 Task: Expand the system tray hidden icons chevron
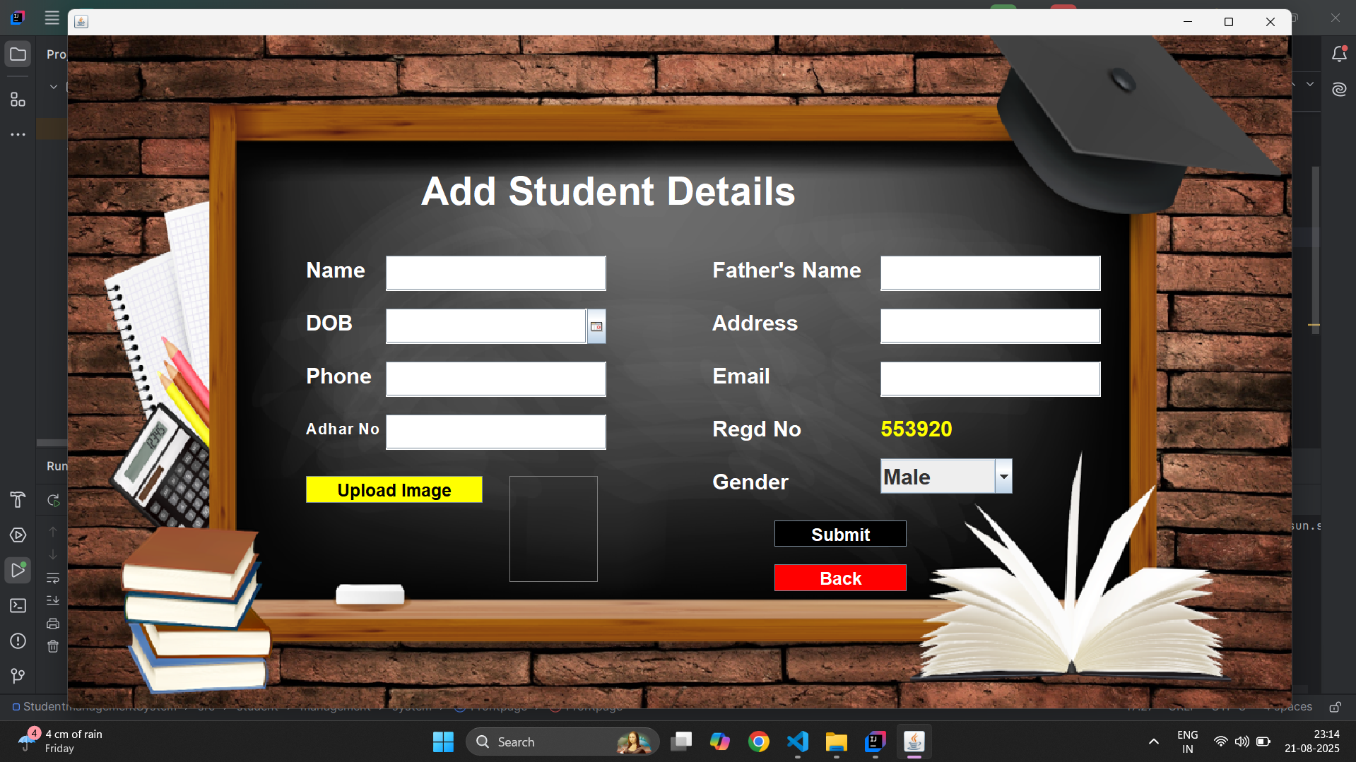pos(1153,742)
